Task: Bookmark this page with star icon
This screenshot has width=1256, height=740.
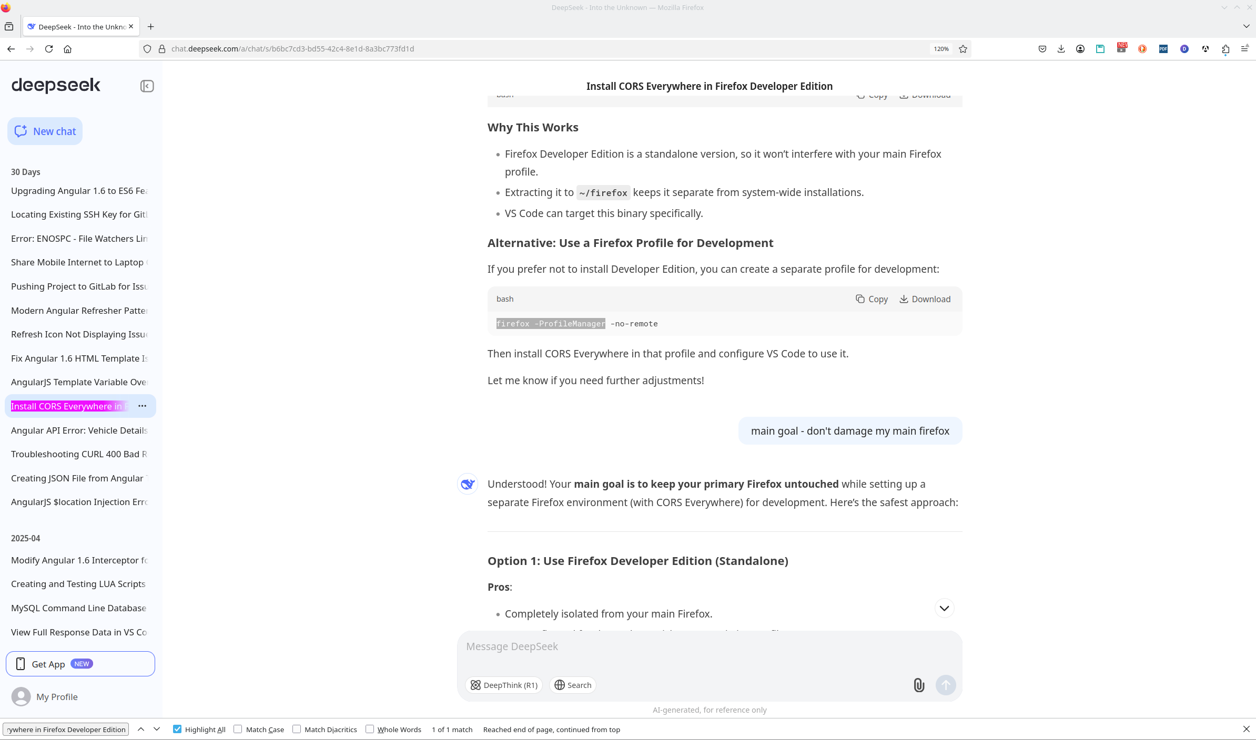Action: [963, 49]
